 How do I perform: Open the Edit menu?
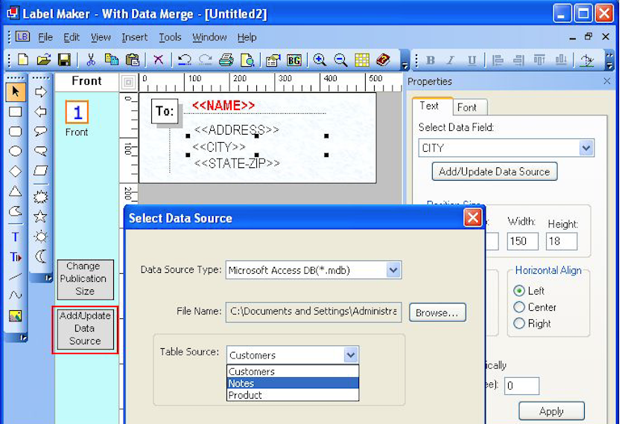click(72, 37)
